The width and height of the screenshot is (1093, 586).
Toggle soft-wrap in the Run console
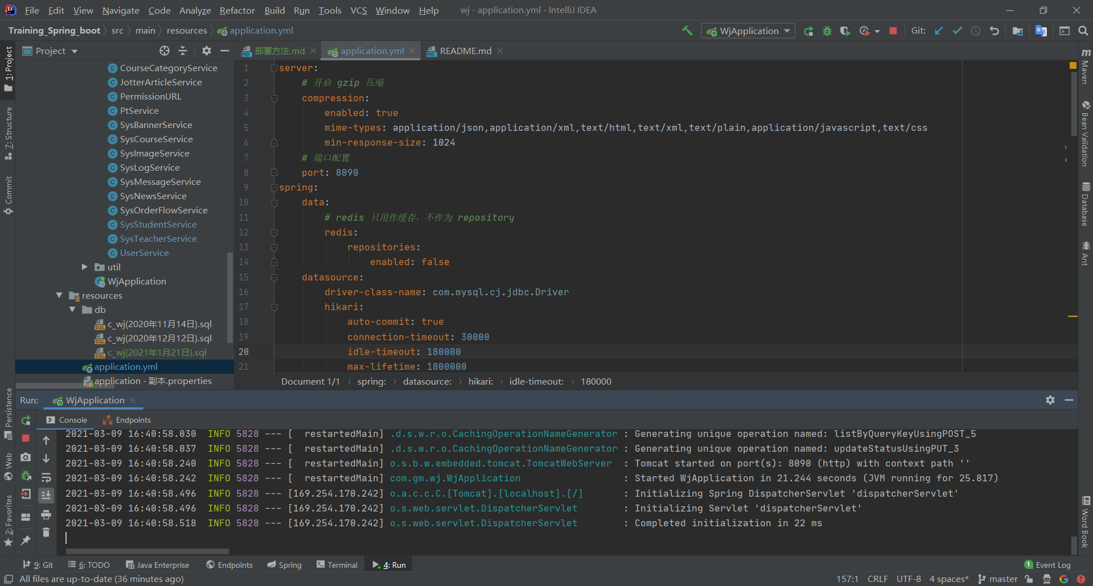pyautogui.click(x=46, y=477)
